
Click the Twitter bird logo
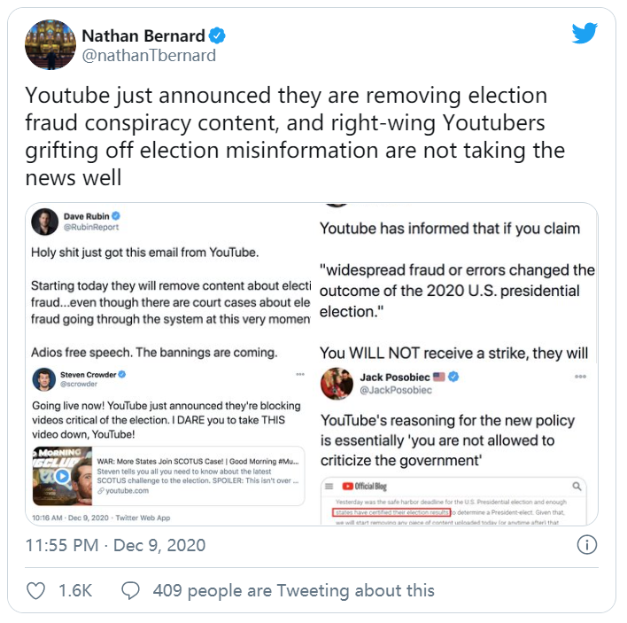point(584,33)
